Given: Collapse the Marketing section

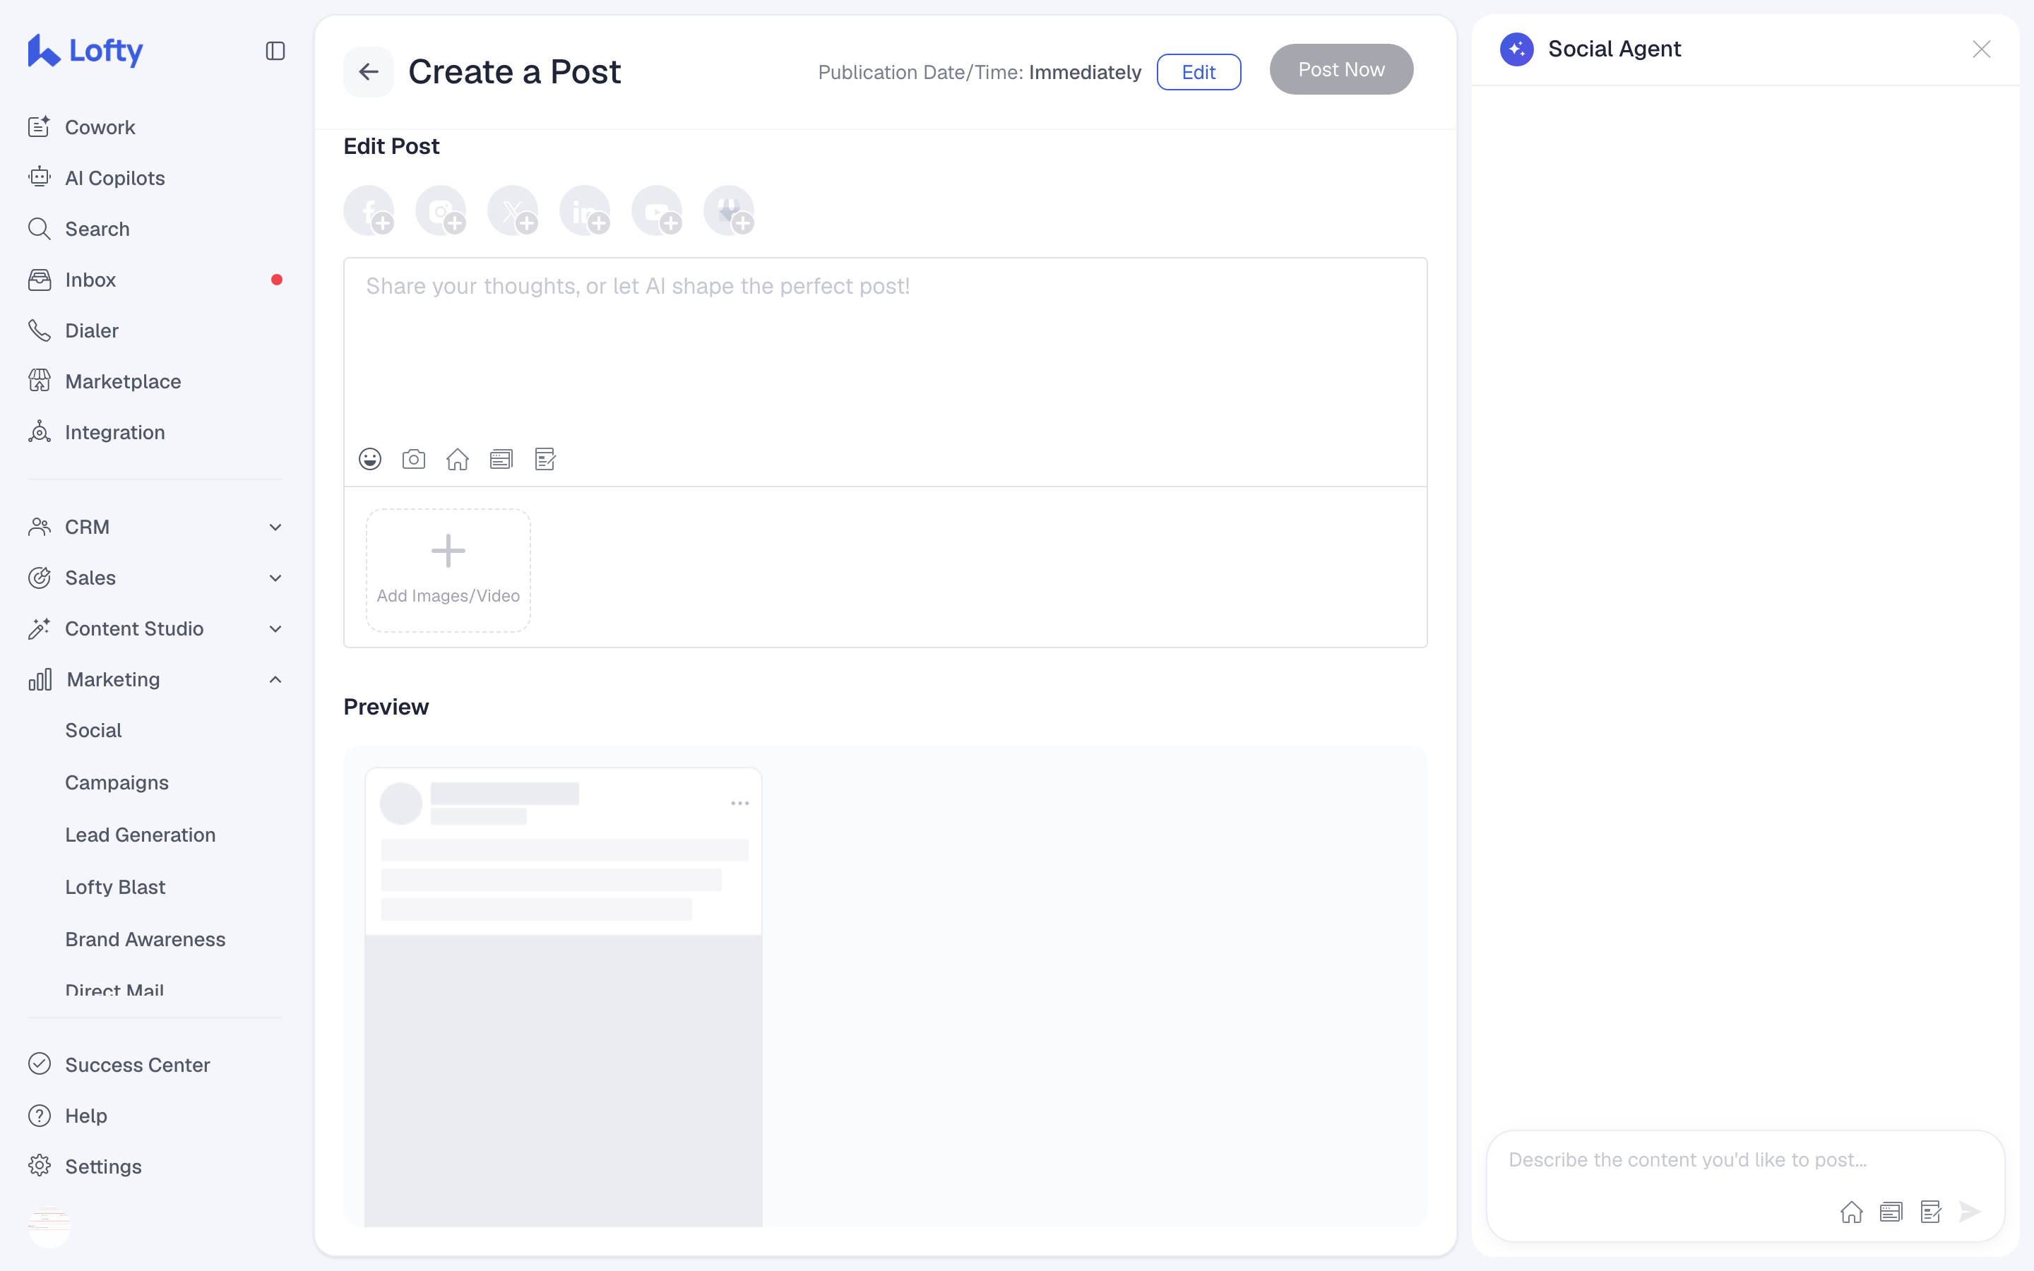Looking at the screenshot, I should click(x=155, y=679).
